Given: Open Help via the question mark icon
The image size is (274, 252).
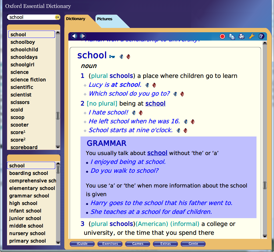Looking at the screenshot, I should (261, 36).
